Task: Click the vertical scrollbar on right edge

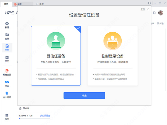Action: coord(166,59)
